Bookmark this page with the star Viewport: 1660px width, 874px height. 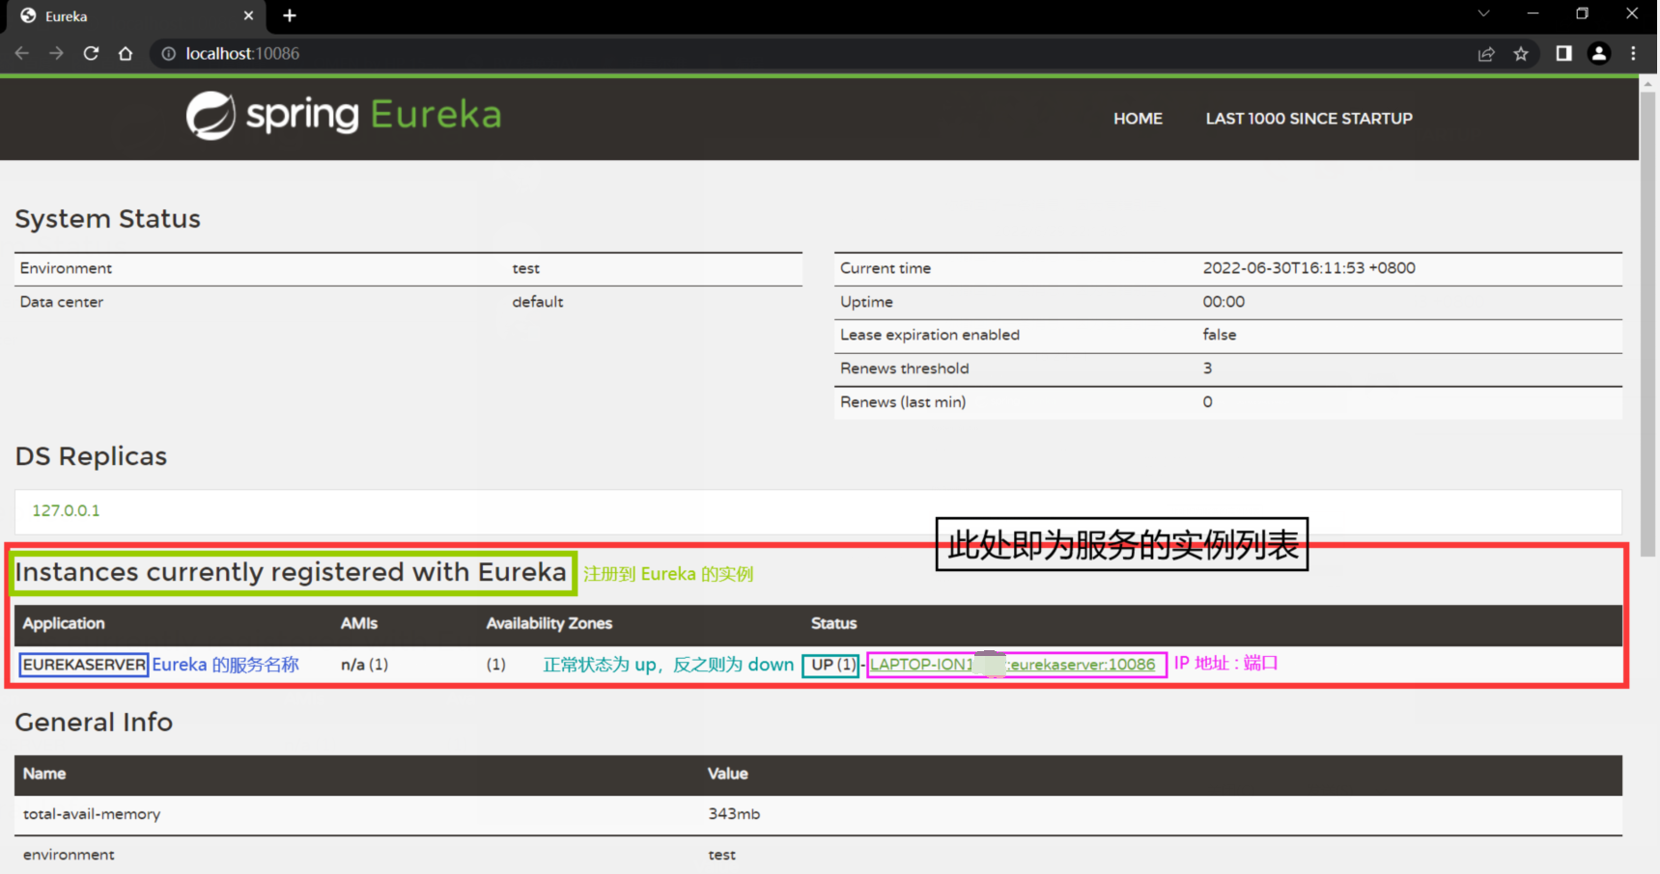(x=1521, y=54)
